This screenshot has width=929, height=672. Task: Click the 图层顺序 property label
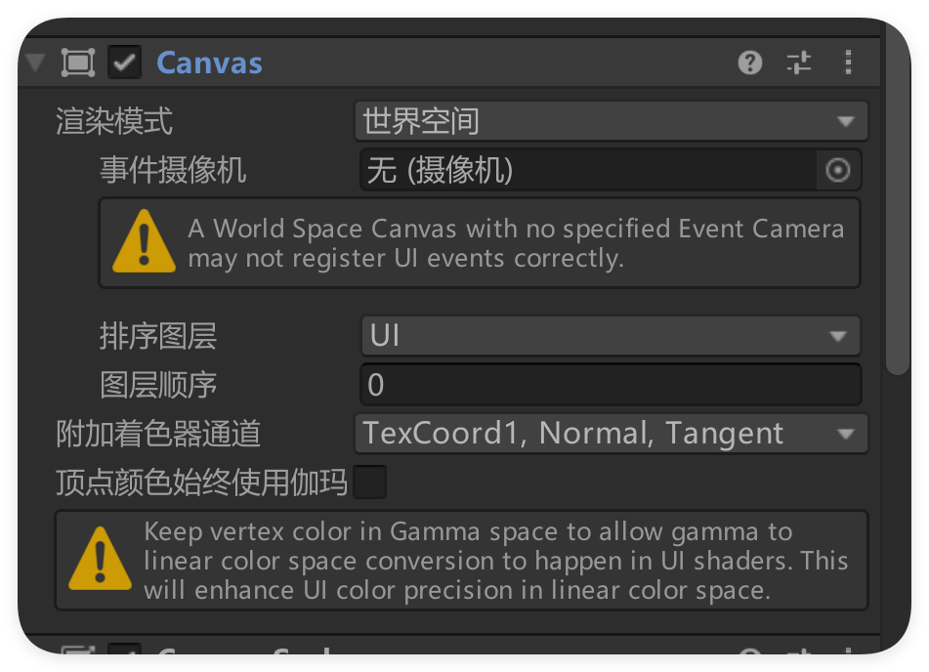point(158,385)
